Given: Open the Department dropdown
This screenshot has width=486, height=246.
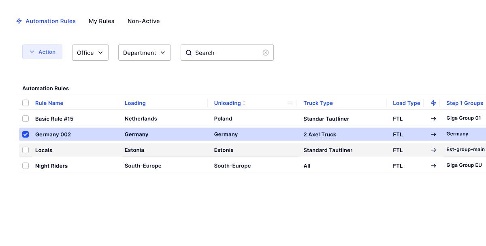Looking at the screenshot, I should coord(144,52).
